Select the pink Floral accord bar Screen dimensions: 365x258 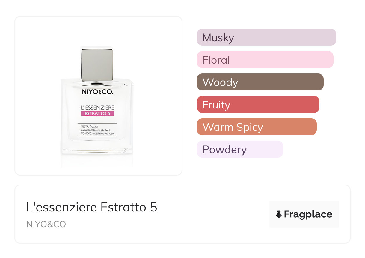click(265, 60)
